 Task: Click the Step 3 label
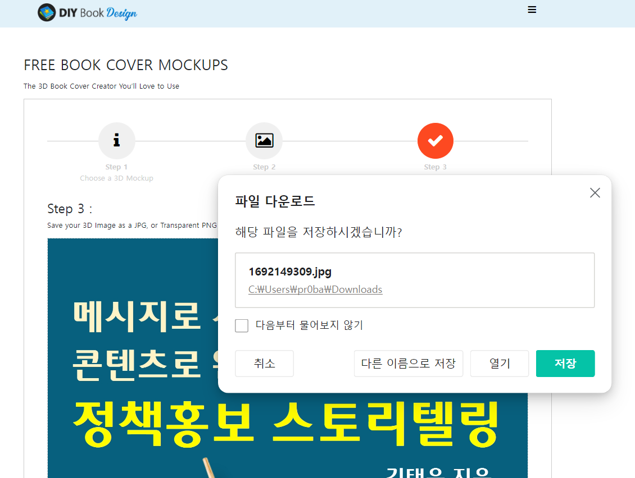436,167
